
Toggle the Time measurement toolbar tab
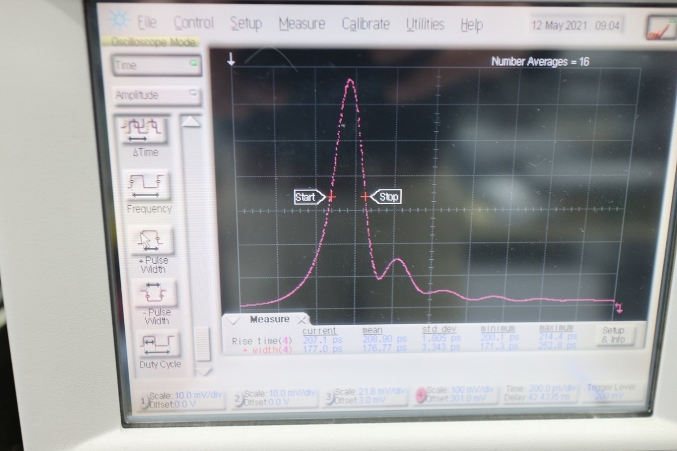point(157,65)
